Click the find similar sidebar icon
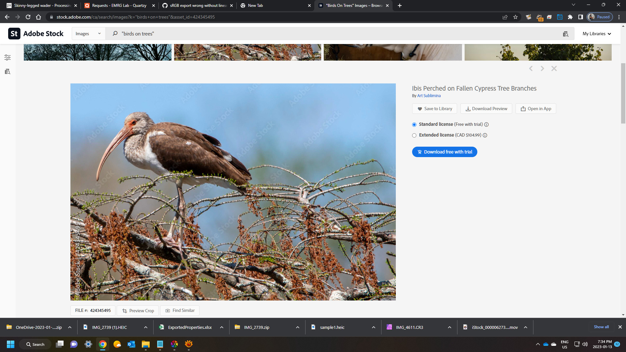Image resolution: width=626 pixels, height=352 pixels. [x=7, y=72]
